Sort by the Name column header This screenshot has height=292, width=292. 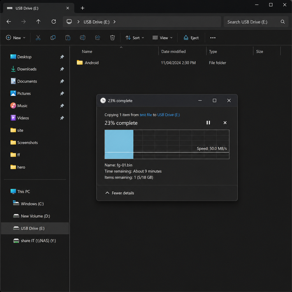[x=87, y=51]
